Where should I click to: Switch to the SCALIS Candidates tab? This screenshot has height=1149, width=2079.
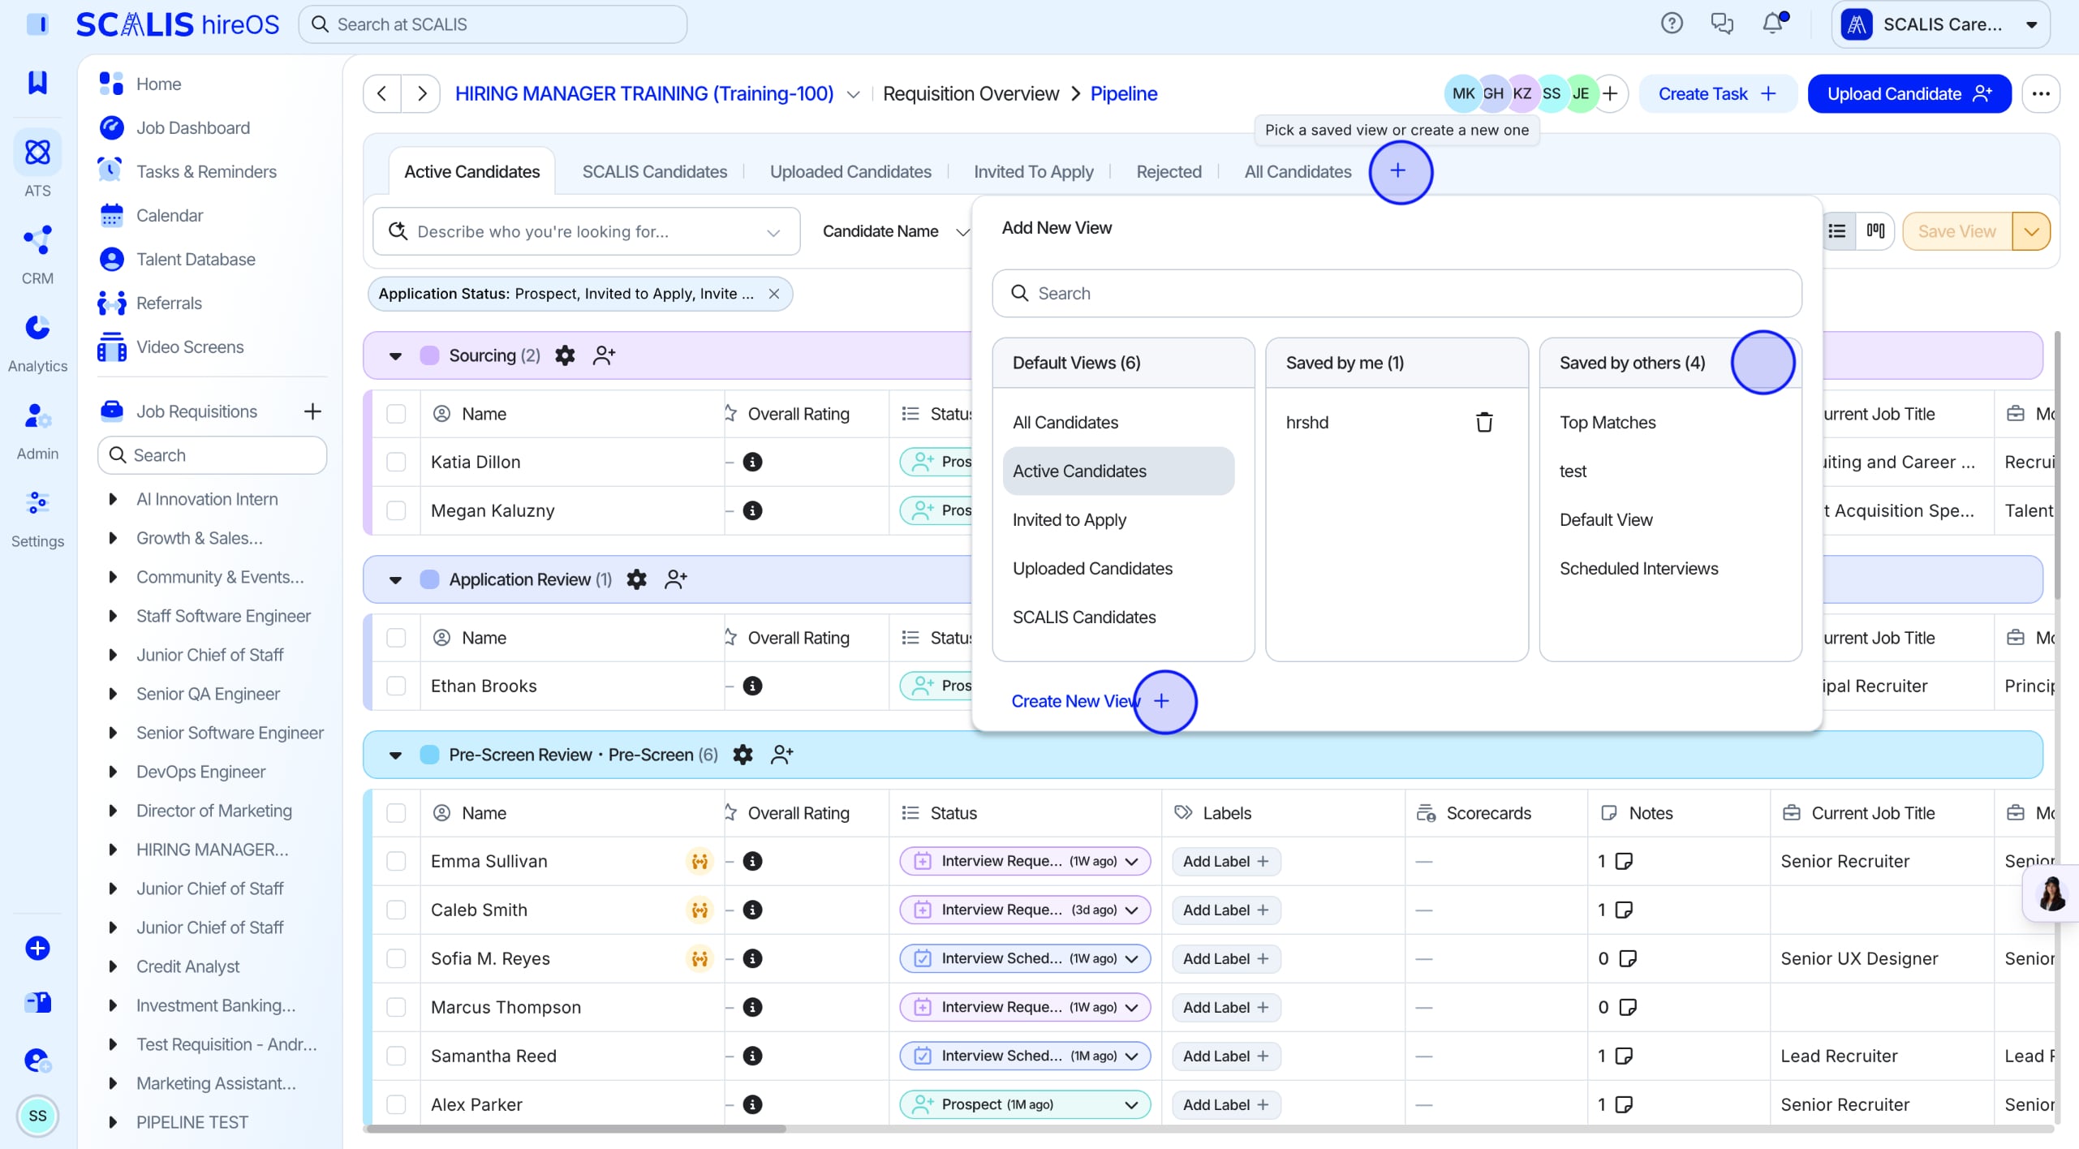pyautogui.click(x=655, y=172)
